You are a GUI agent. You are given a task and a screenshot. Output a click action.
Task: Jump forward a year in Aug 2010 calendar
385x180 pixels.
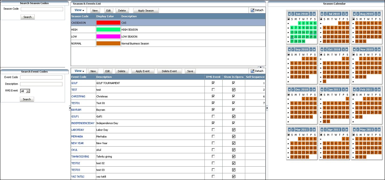(x=380, y=14)
